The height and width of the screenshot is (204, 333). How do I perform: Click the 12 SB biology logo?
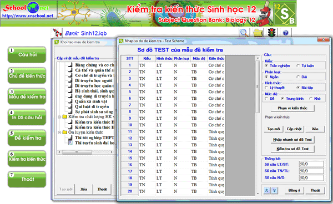tap(285, 13)
